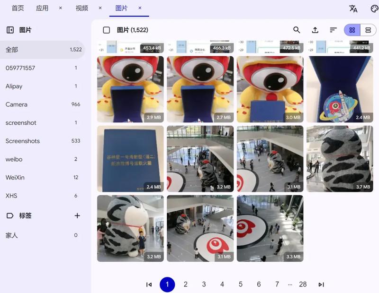Image resolution: width=379 pixels, height=293 pixels.
Task: Switch to list view layout
Action: pyautogui.click(x=368, y=30)
